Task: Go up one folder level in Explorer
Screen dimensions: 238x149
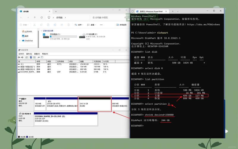Action: pos(35,18)
